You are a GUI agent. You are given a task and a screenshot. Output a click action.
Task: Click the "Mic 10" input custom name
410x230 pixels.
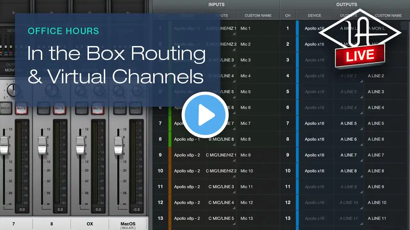[247, 171]
